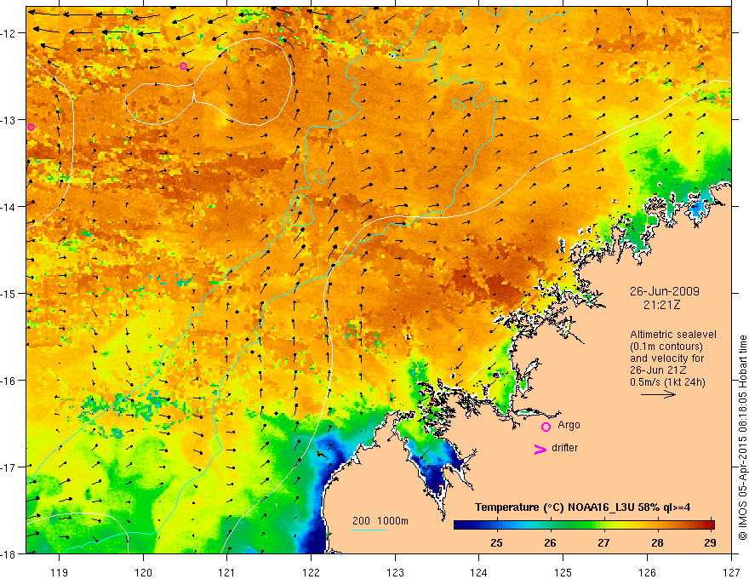The height and width of the screenshot is (579, 749).
Task: Click the latitude axis label -12
Action: click(x=9, y=33)
